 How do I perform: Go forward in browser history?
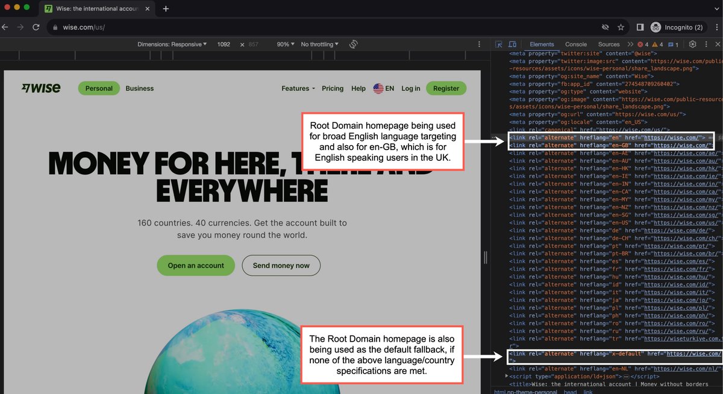coord(20,27)
